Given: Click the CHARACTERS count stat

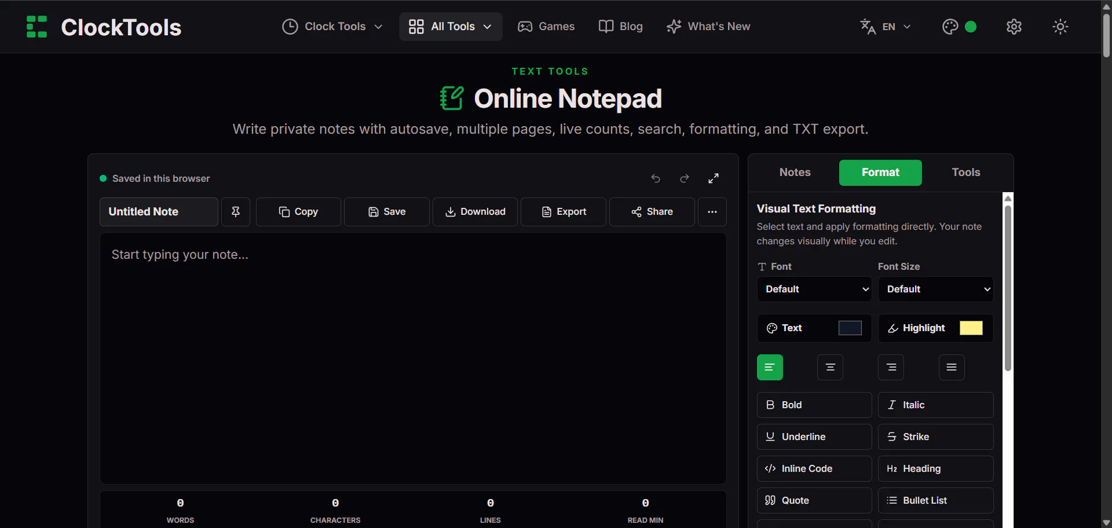Looking at the screenshot, I should click(335, 511).
